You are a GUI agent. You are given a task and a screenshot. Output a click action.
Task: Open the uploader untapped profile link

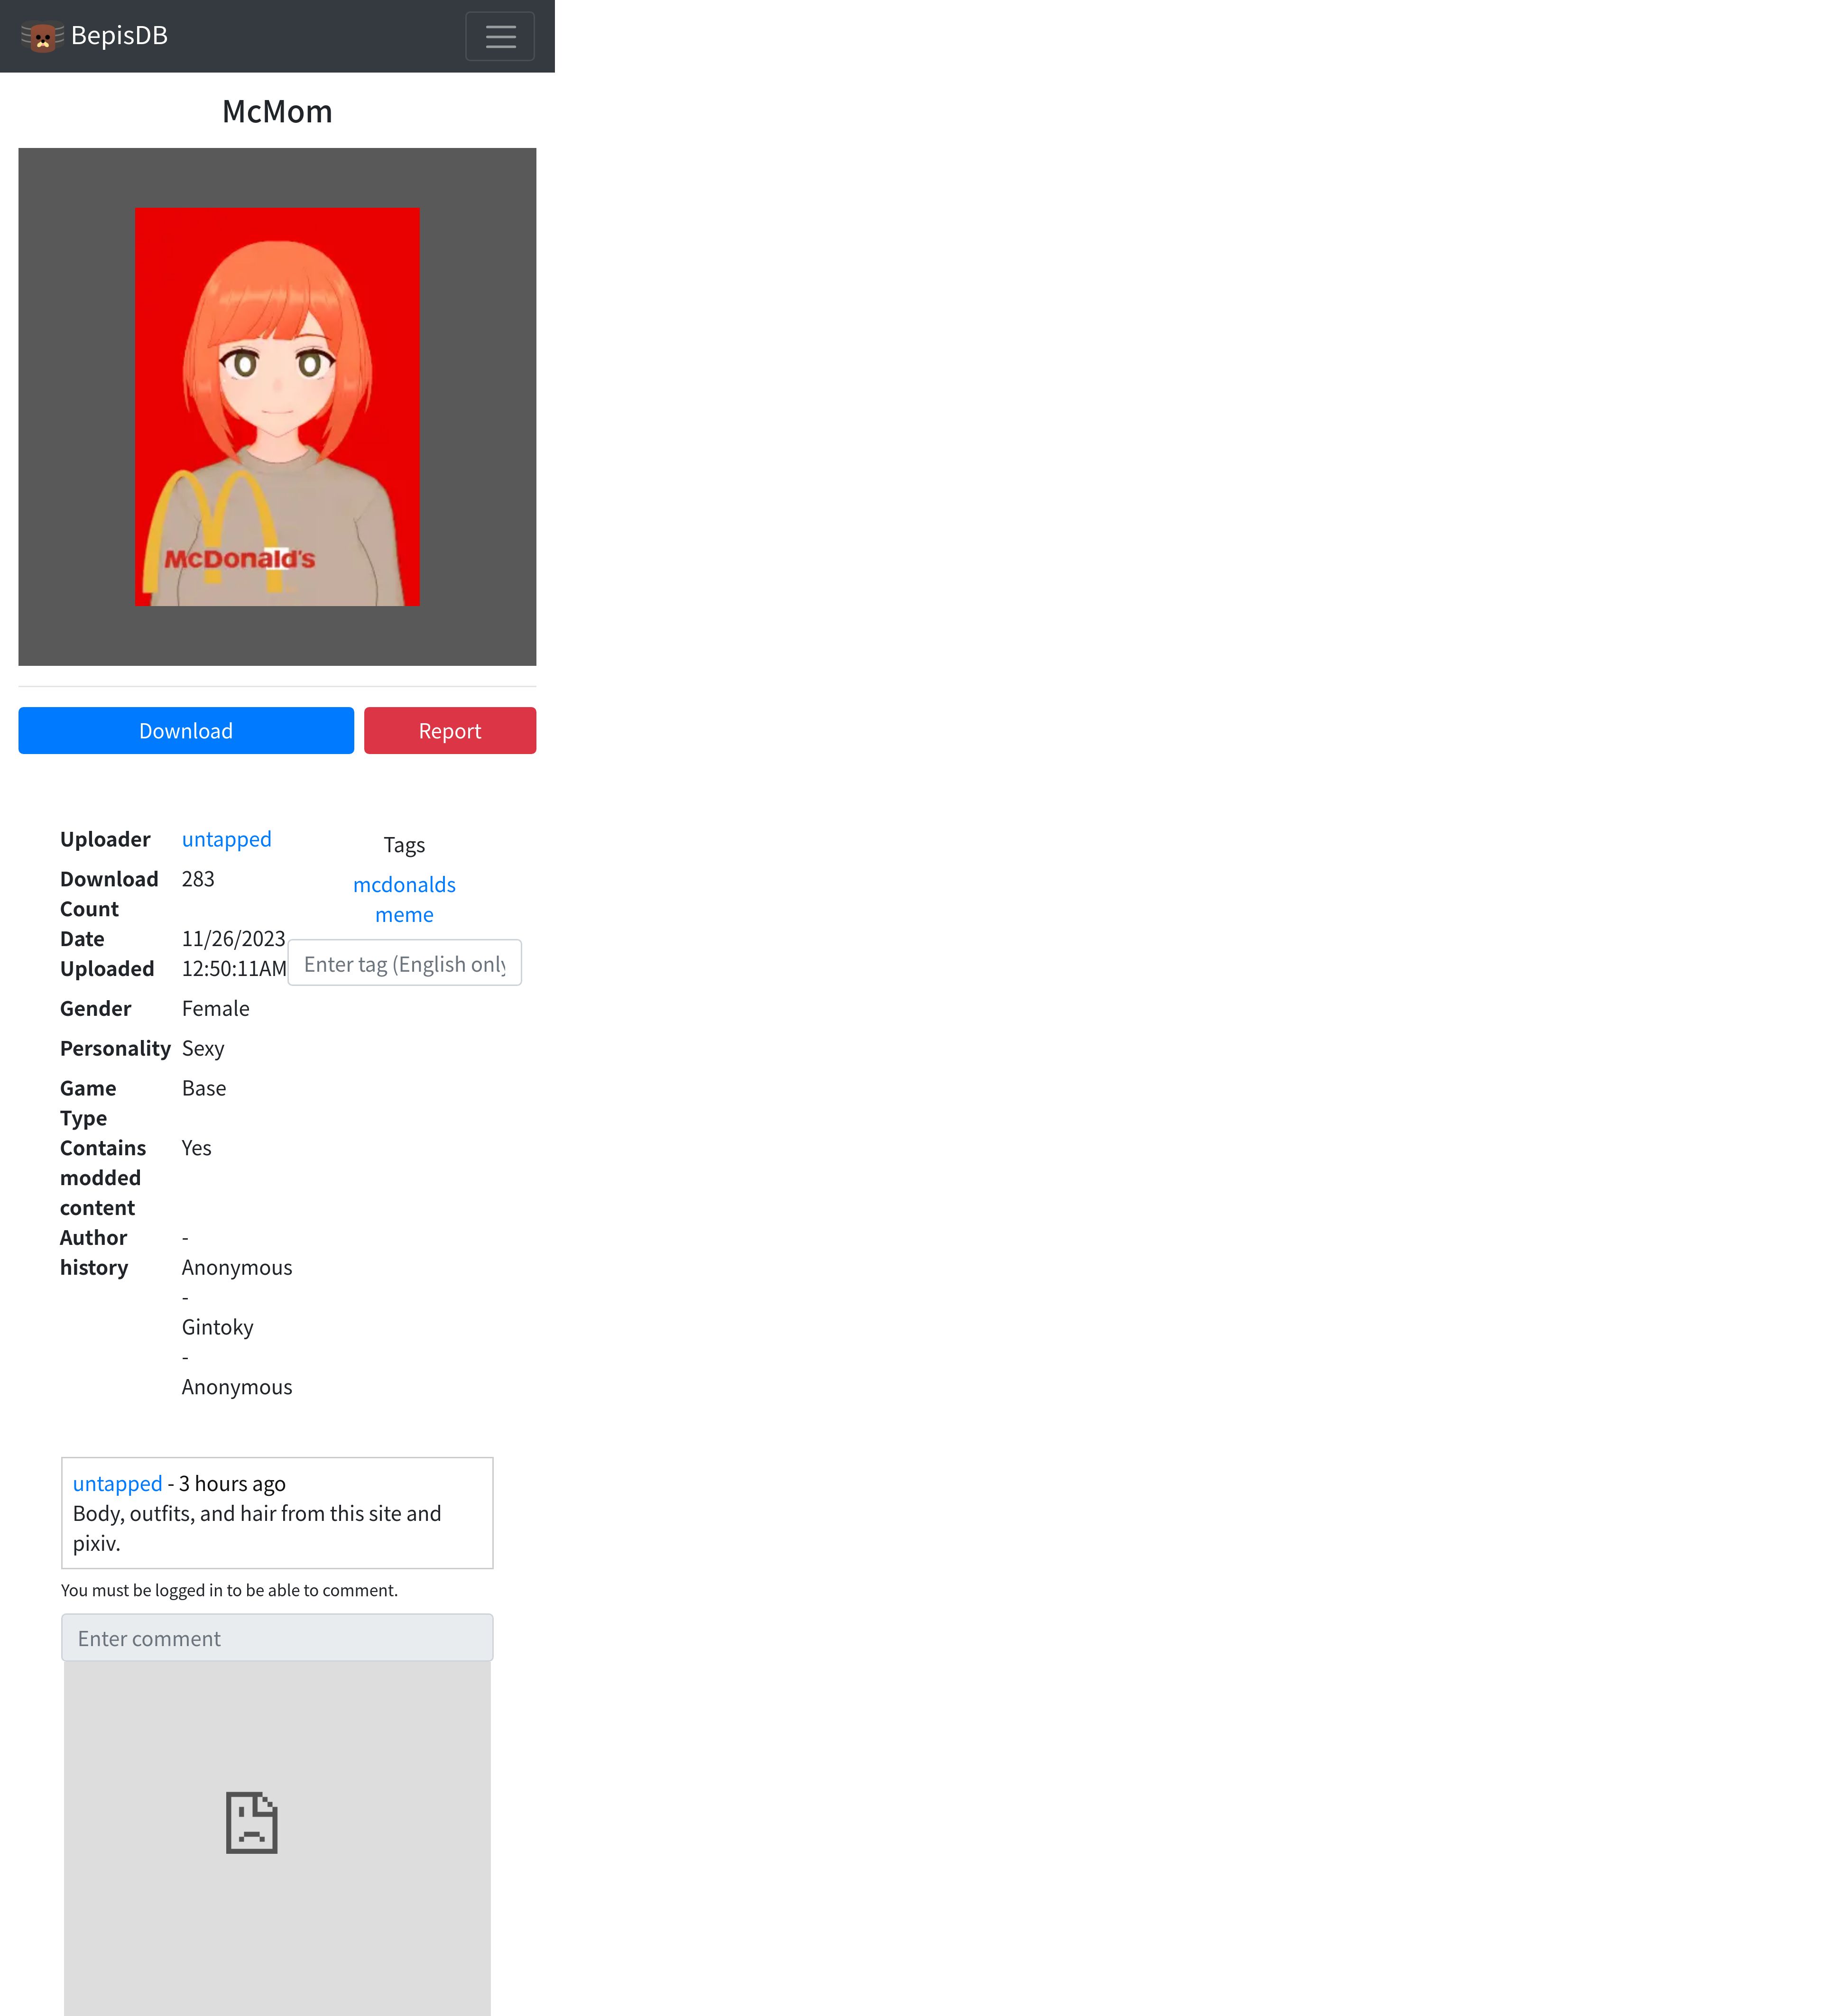pyautogui.click(x=226, y=839)
